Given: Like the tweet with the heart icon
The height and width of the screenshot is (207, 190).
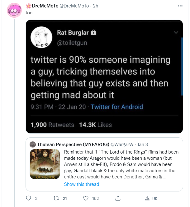Looking at the screenshot, I should 86,198.
